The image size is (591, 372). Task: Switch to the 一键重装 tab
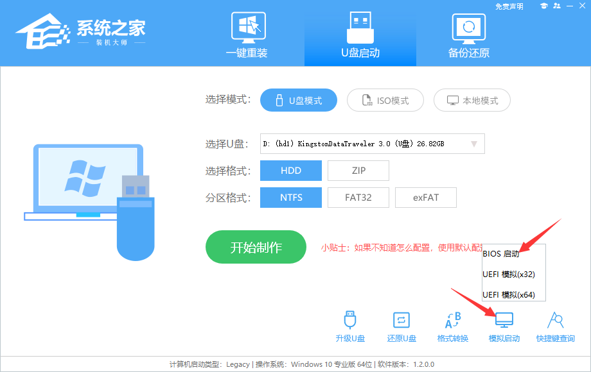(x=248, y=35)
